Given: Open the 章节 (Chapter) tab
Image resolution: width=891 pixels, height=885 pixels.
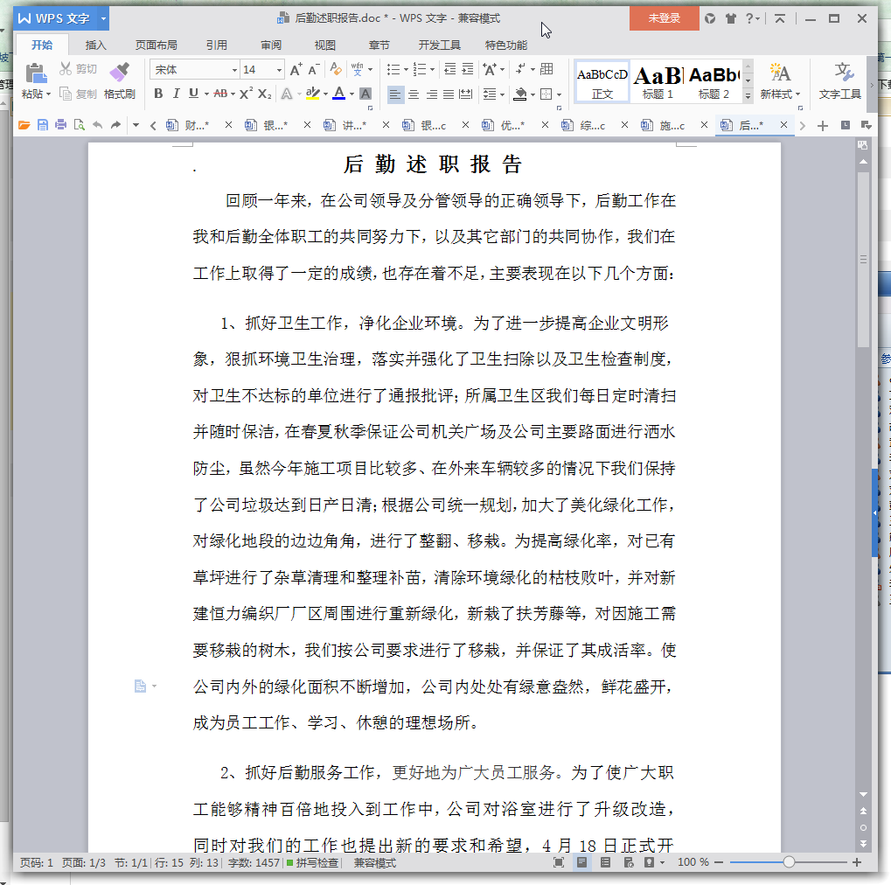Looking at the screenshot, I should [x=379, y=45].
